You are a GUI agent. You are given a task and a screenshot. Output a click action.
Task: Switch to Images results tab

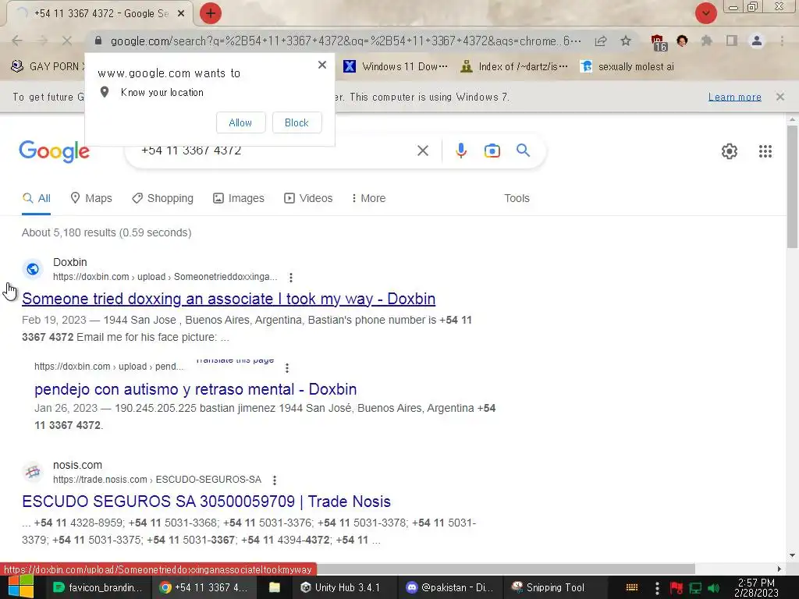coord(239,198)
